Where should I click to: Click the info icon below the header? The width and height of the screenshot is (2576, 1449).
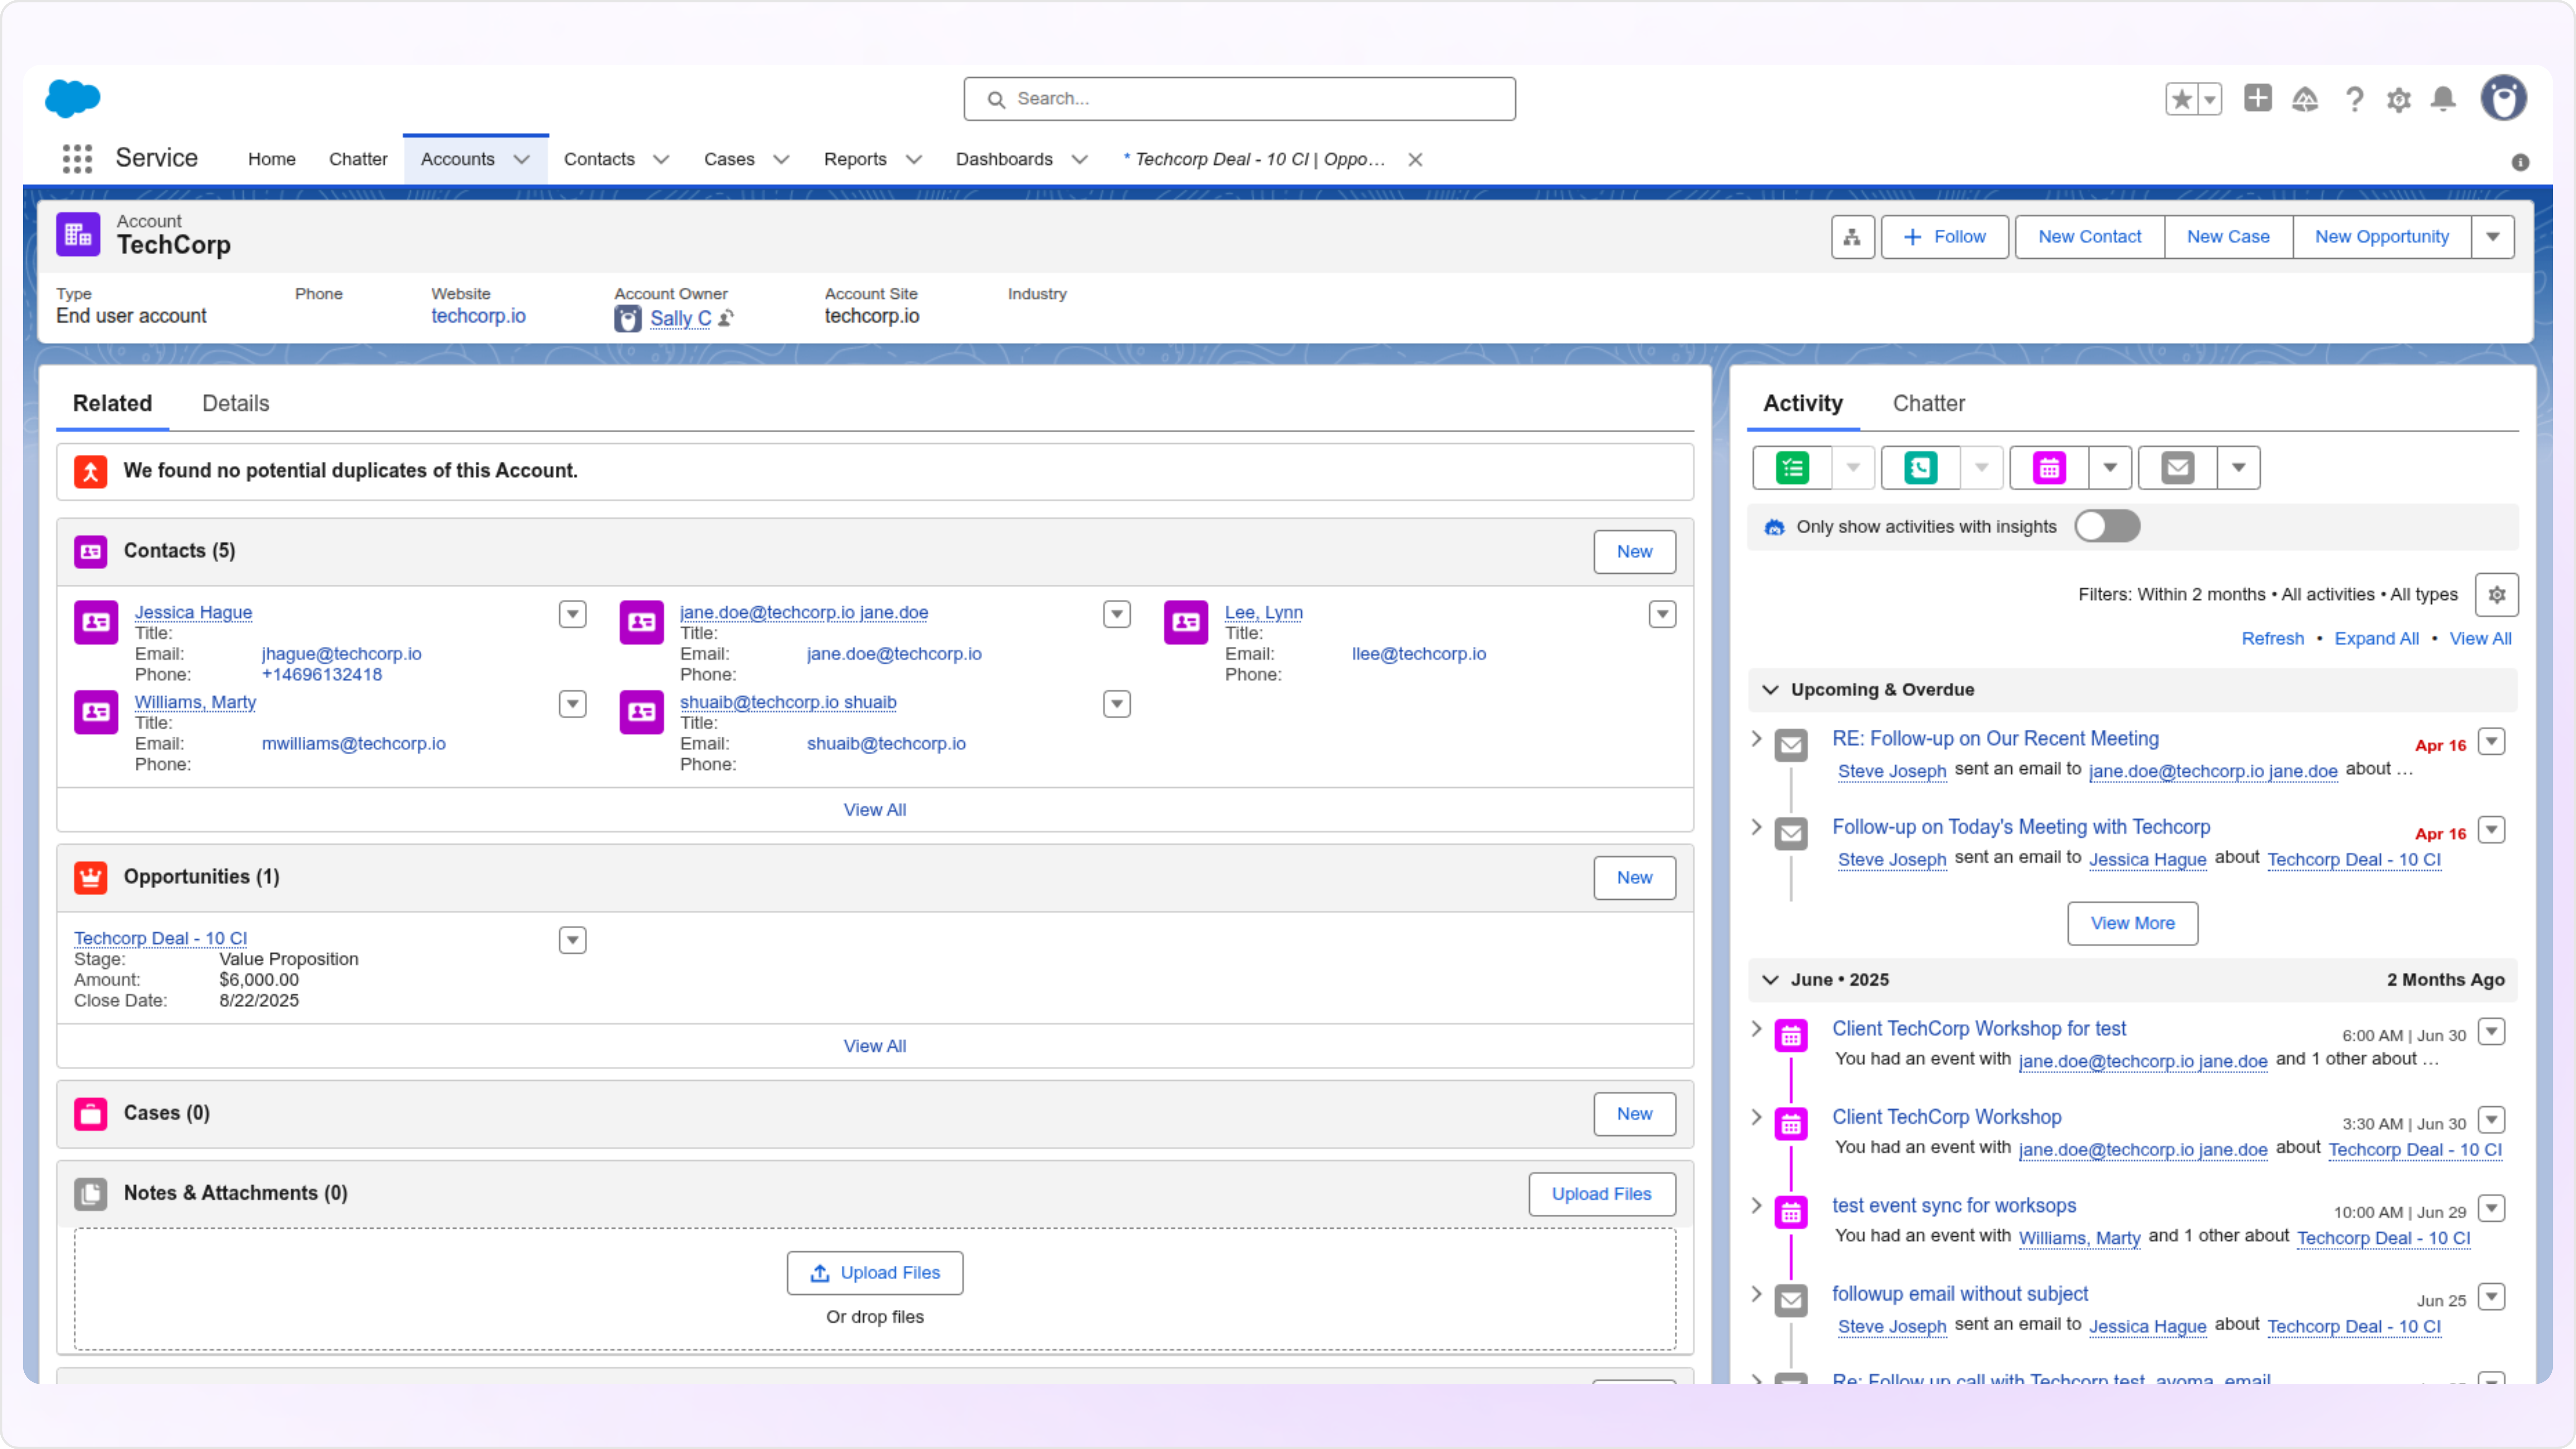pyautogui.click(x=2520, y=162)
